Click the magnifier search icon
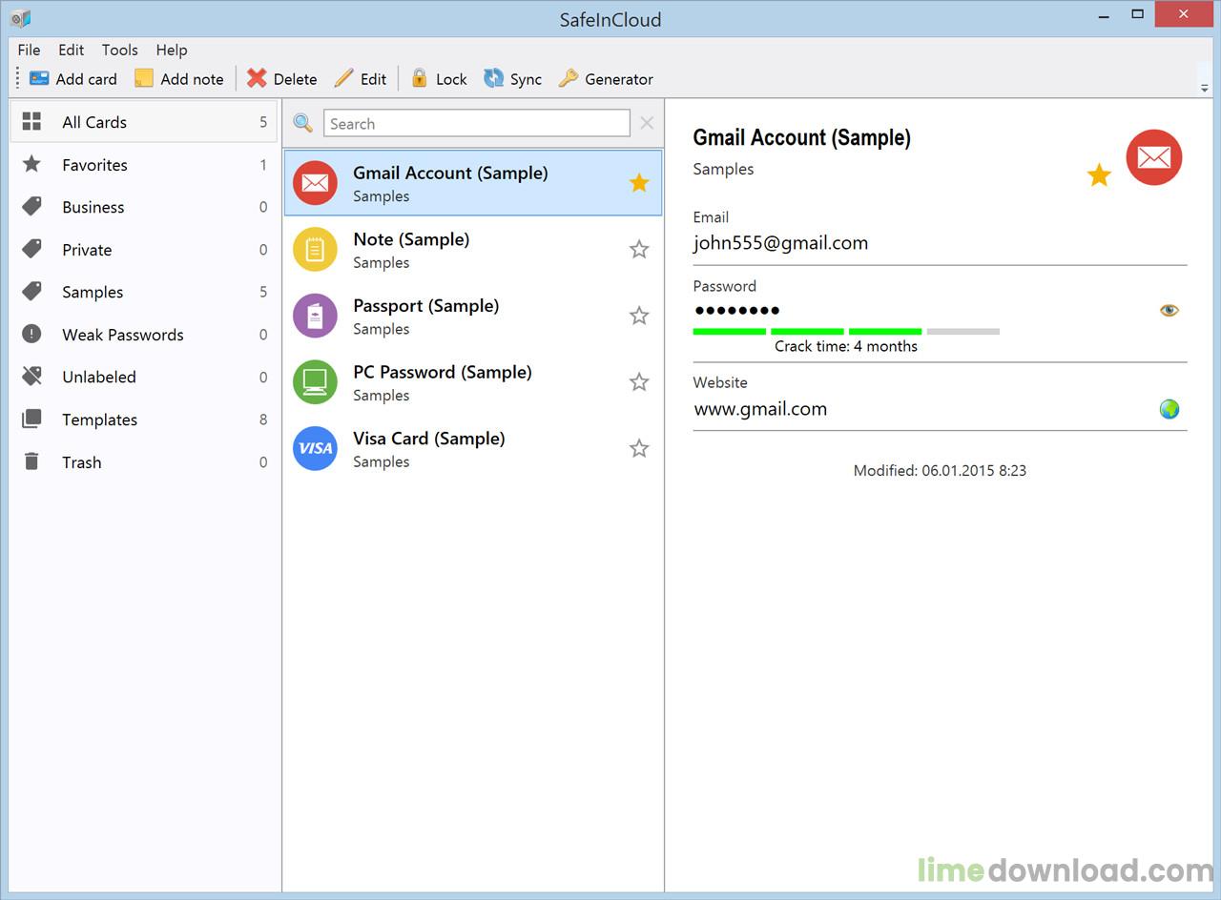Screen dimensions: 1221x900 click(302, 123)
